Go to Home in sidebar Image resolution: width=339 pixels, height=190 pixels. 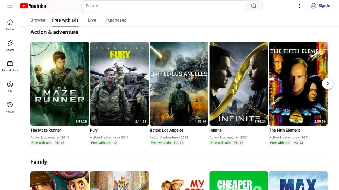[10, 25]
